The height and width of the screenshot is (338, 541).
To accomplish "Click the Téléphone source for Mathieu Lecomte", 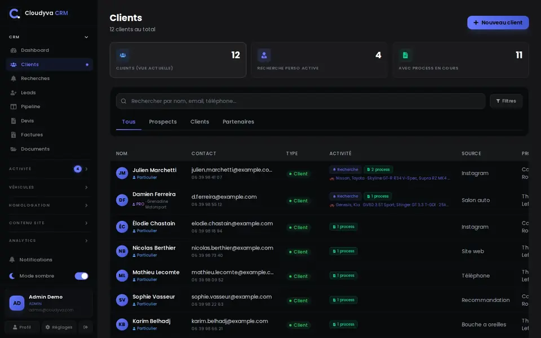I will [476, 275].
